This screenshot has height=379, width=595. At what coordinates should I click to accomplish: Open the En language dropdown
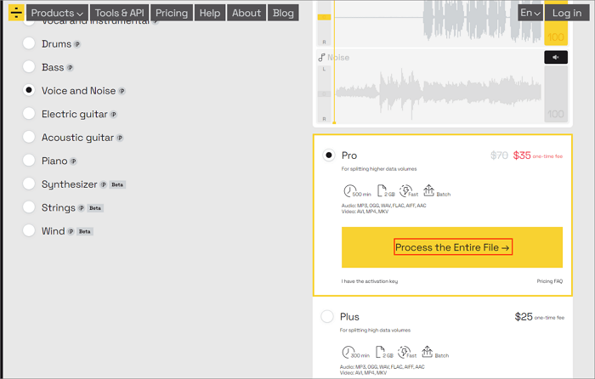tap(530, 13)
